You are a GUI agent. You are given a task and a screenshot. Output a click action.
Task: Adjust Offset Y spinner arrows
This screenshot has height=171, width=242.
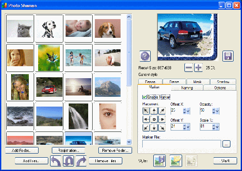[x=184, y=127]
